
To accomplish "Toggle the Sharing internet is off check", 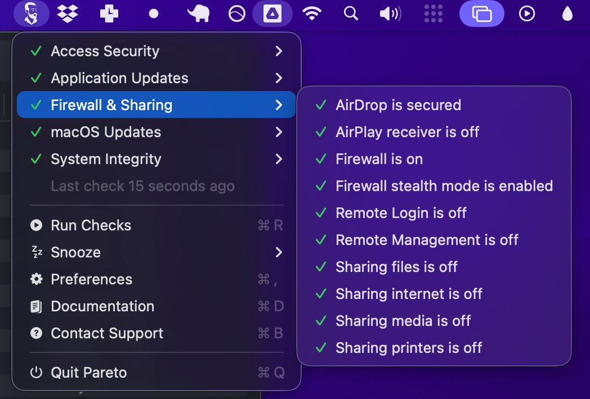I will [434, 294].
